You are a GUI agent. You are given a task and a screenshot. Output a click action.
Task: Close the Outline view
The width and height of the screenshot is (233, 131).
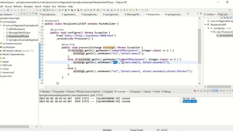click(216, 14)
